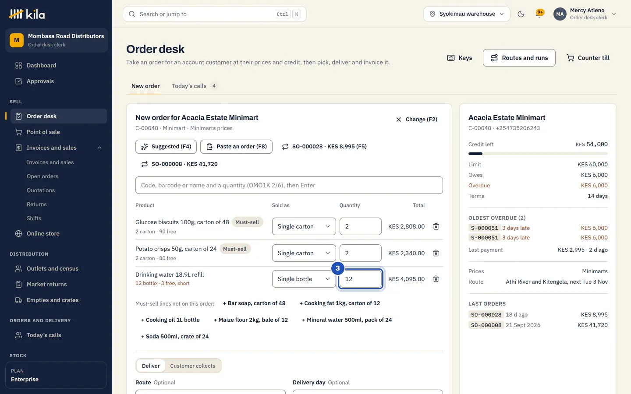Open Quotations submenu item
The image size is (631, 394).
pyautogui.click(x=41, y=190)
